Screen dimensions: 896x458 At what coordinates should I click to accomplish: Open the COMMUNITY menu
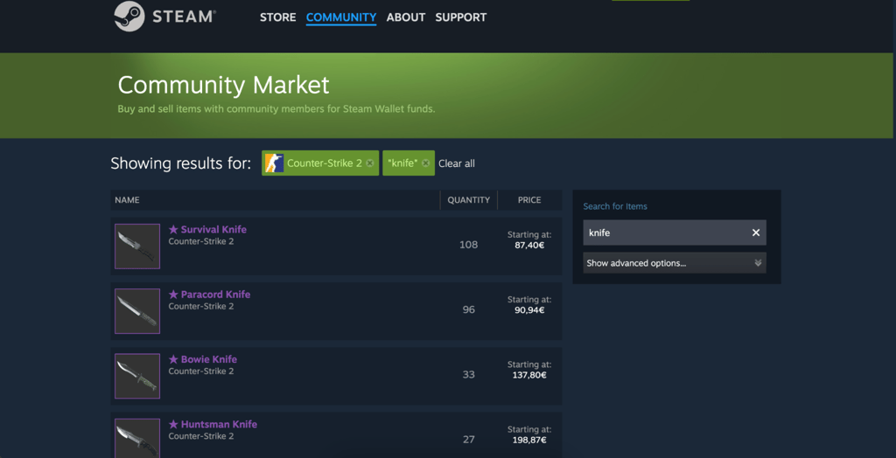coord(341,17)
